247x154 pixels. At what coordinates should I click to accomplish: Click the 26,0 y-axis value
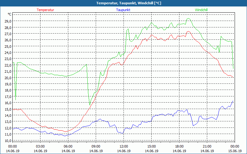click(x=8, y=40)
